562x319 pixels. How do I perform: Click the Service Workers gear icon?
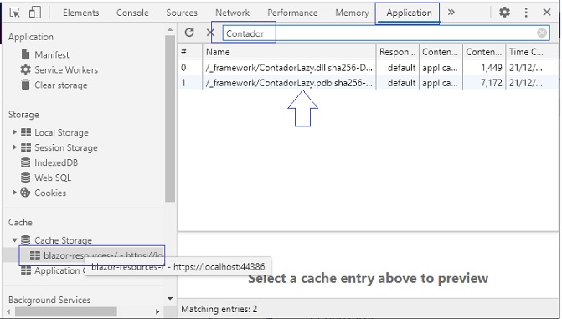coord(25,69)
